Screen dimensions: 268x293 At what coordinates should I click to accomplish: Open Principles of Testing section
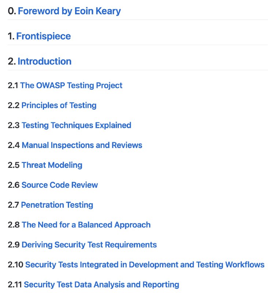click(59, 105)
